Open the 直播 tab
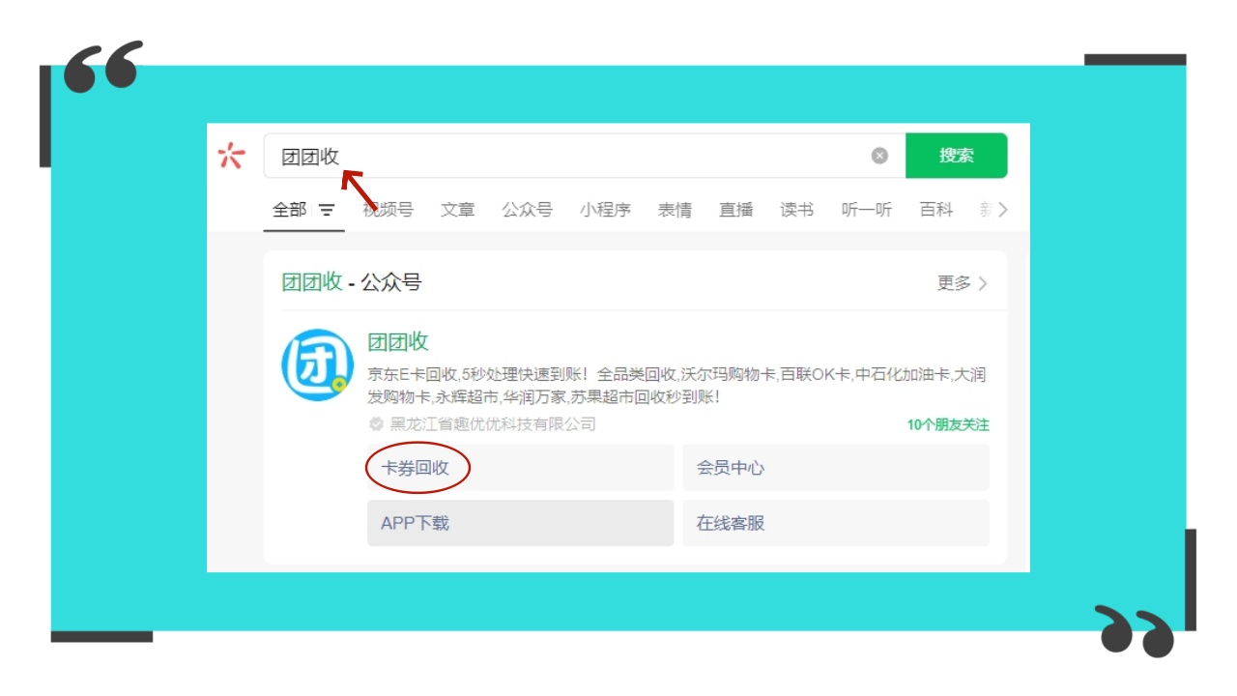The width and height of the screenshot is (1237, 696). click(735, 210)
